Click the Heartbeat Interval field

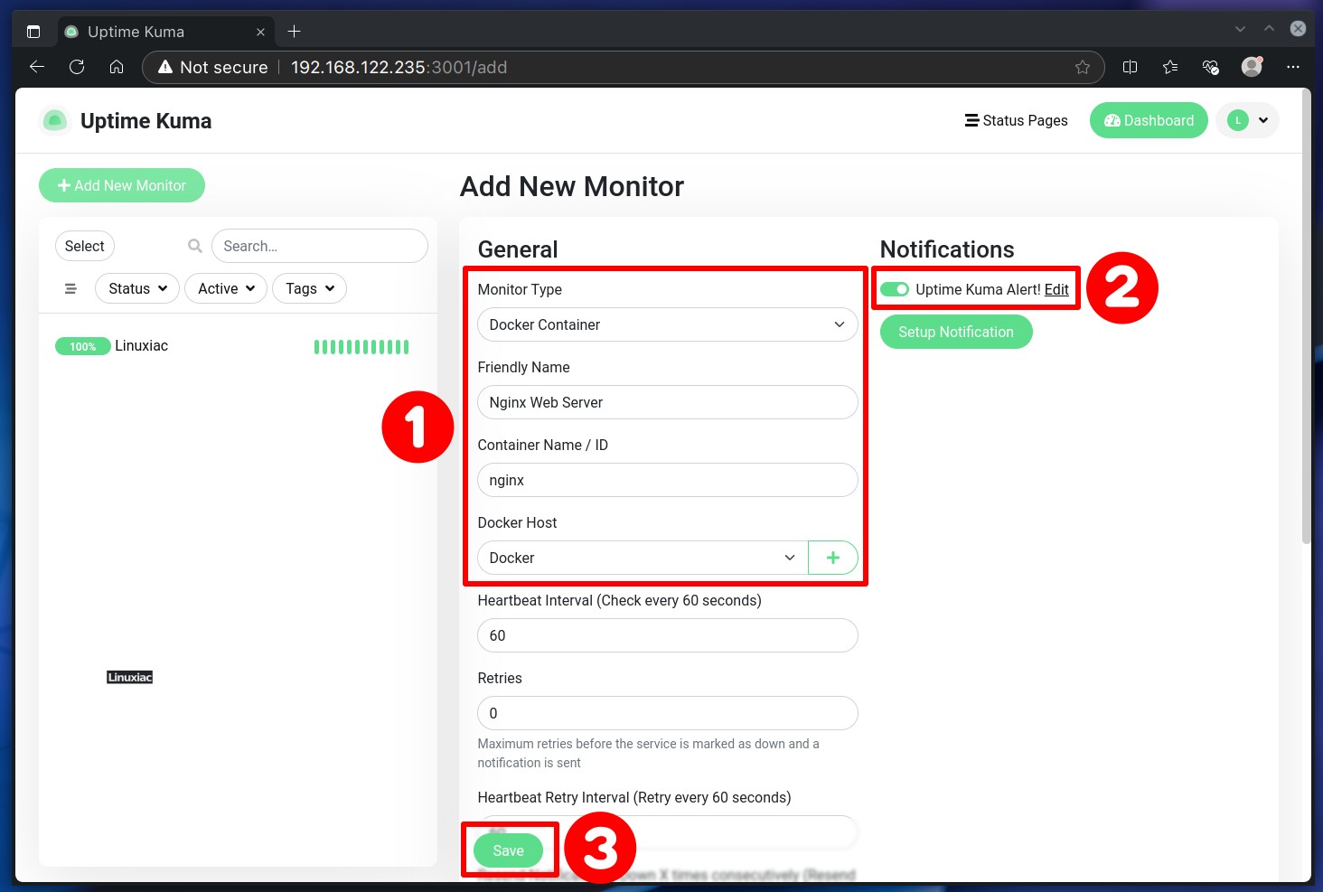(668, 635)
